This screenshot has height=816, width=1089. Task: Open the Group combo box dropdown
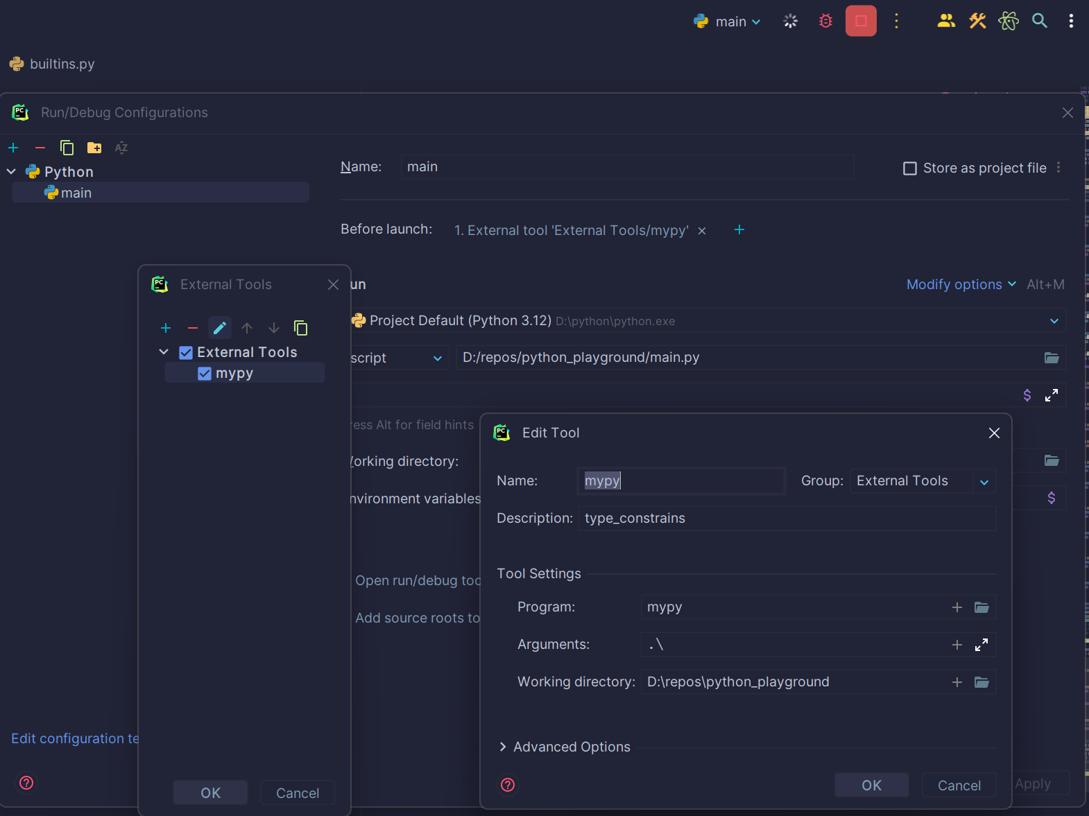click(x=984, y=482)
